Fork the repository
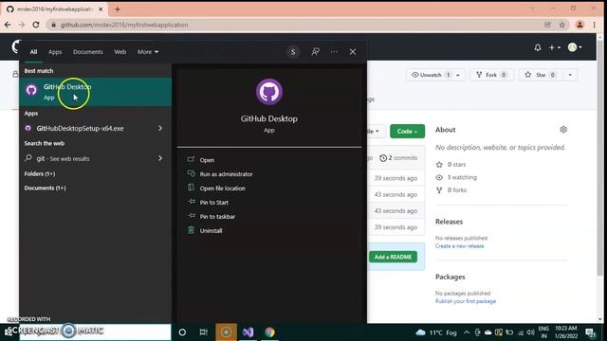 [491, 75]
